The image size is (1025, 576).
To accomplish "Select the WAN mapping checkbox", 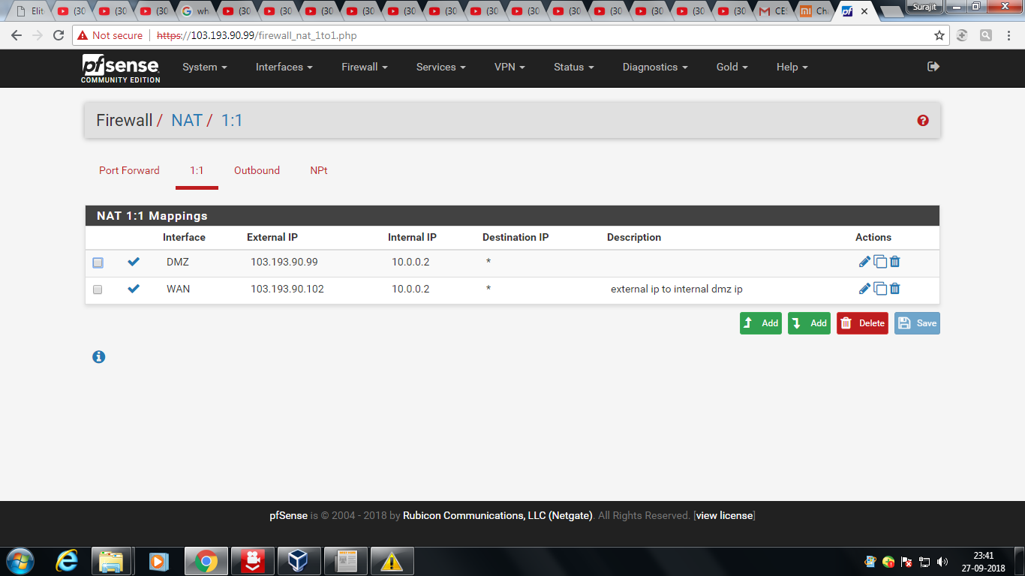I will (98, 289).
